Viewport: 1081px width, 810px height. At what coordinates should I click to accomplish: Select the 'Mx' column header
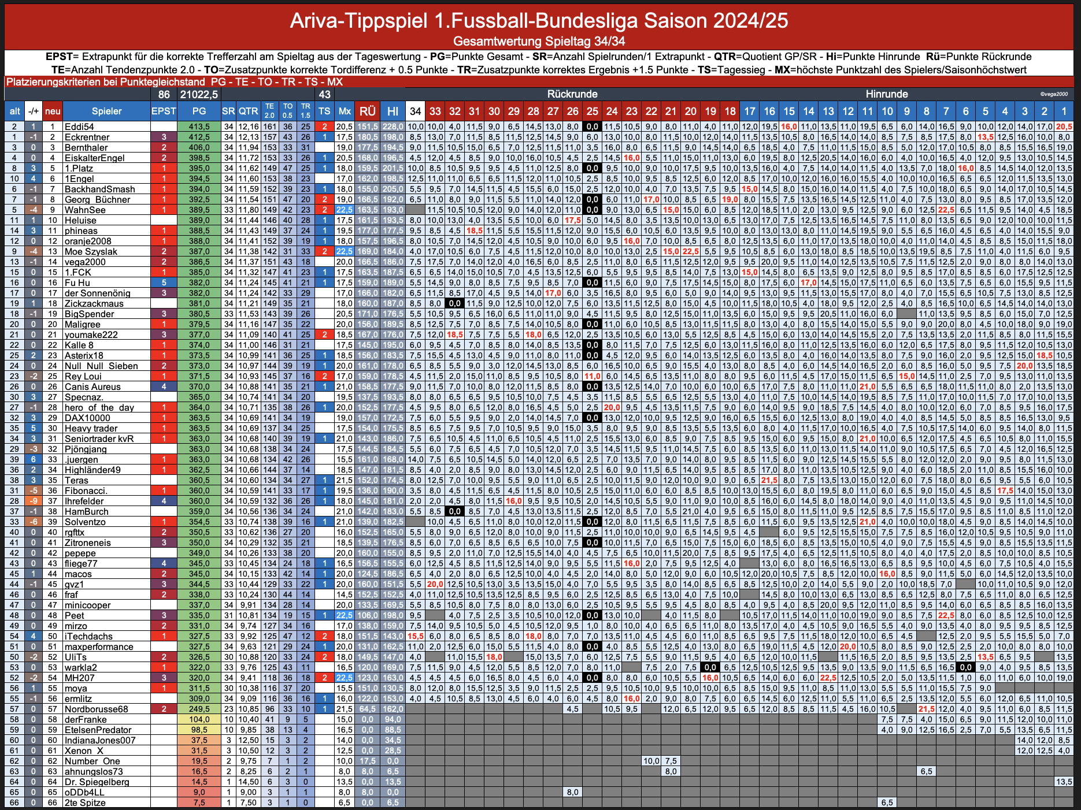tap(345, 111)
